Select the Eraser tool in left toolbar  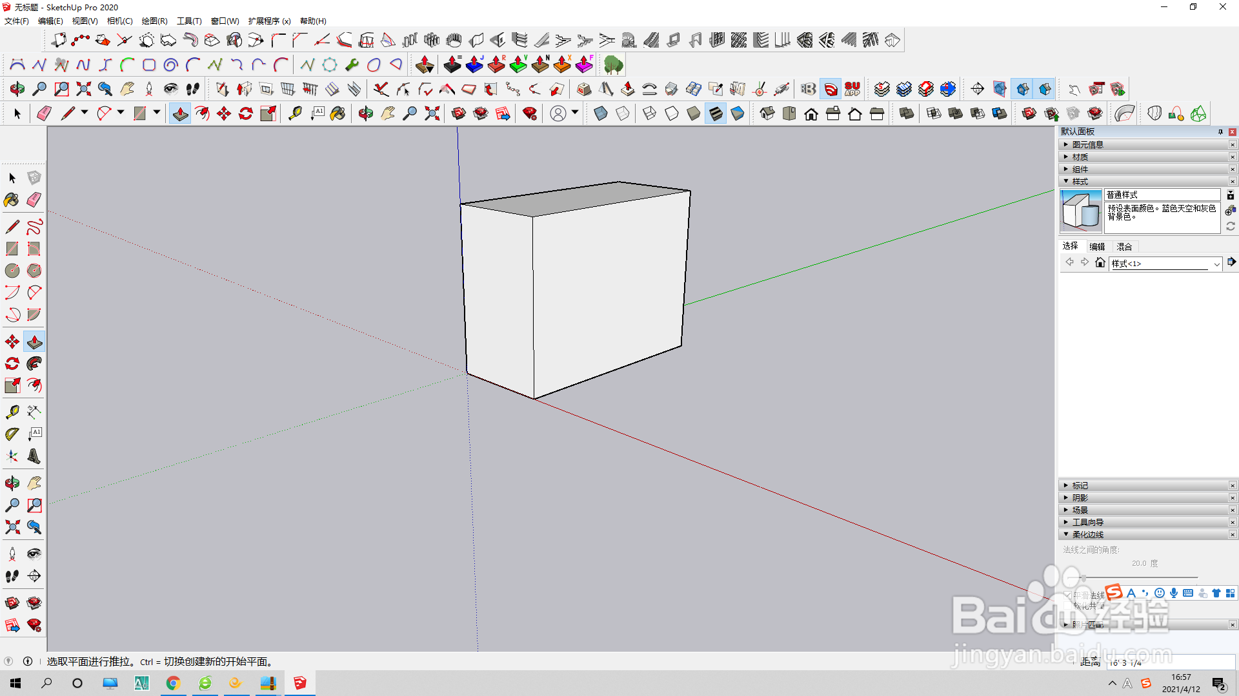34,200
